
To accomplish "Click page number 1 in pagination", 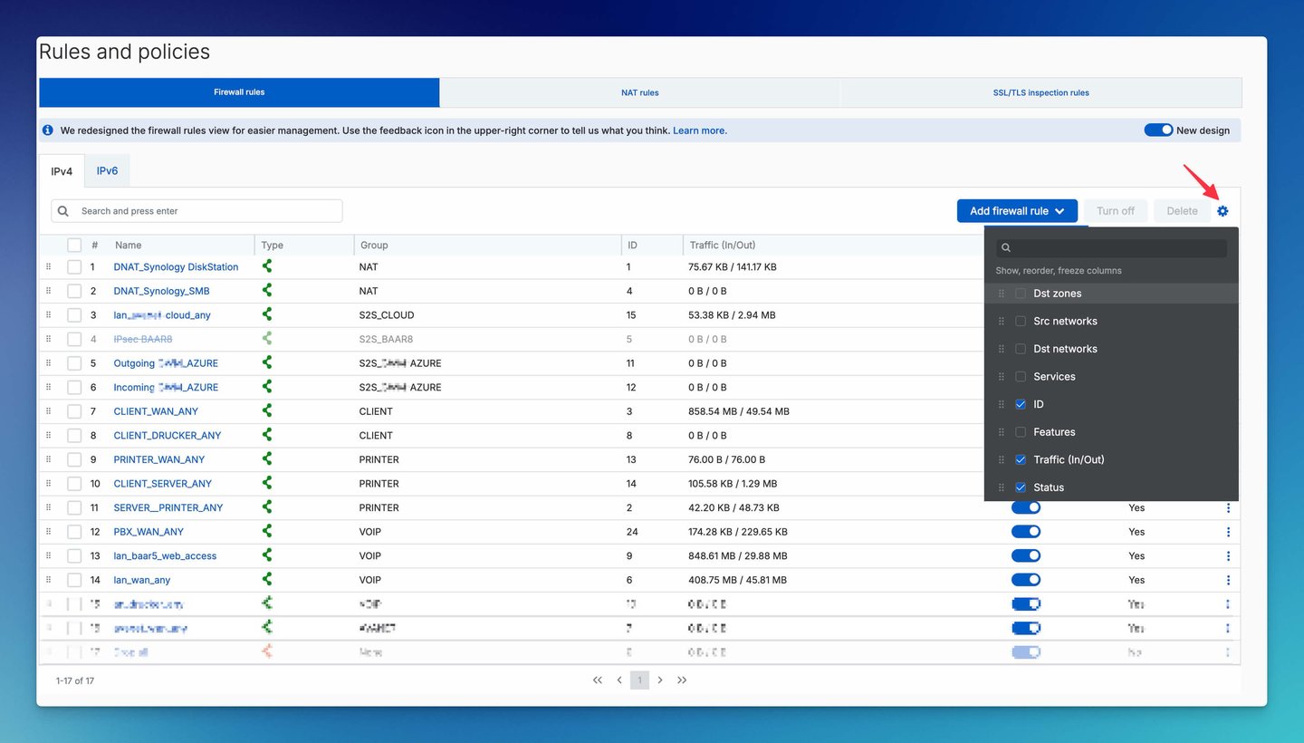I will pos(639,680).
